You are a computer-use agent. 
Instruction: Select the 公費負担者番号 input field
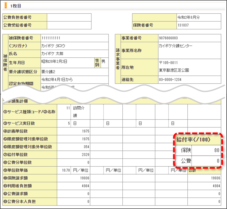[x=69, y=17]
